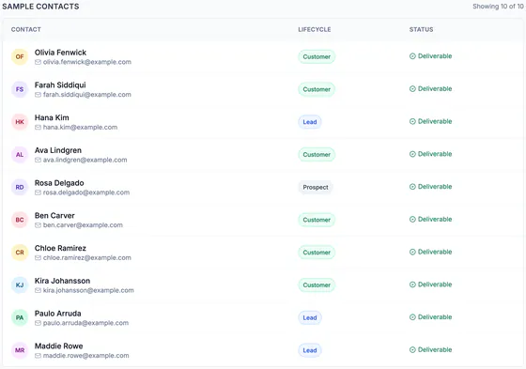Click the Lead badge for Maddie Rowe
Viewport: 526px width, 369px height.
pyautogui.click(x=310, y=350)
